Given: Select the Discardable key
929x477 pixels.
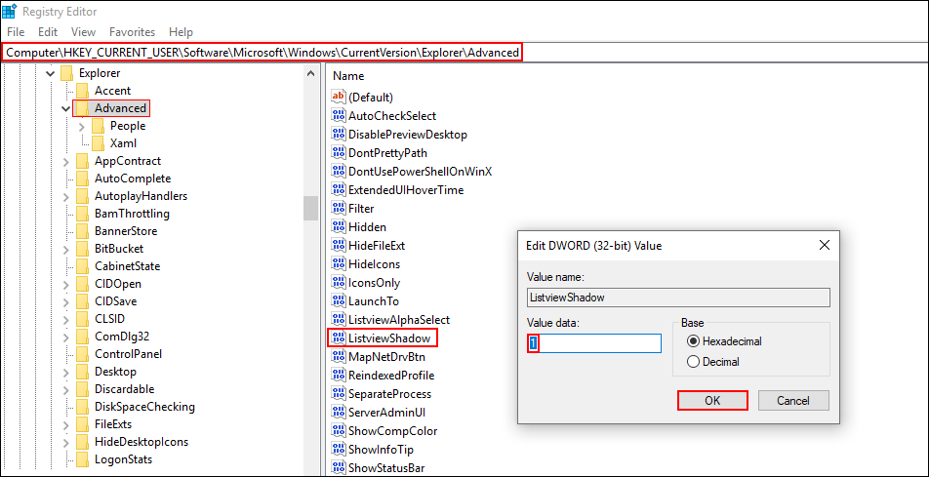Looking at the screenshot, I should tap(125, 388).
